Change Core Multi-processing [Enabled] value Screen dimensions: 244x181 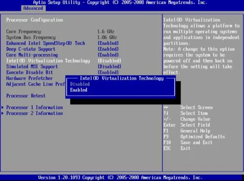click(x=108, y=55)
